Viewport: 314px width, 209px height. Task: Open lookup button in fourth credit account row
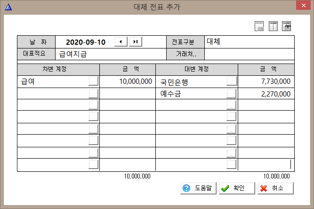pos(232,116)
